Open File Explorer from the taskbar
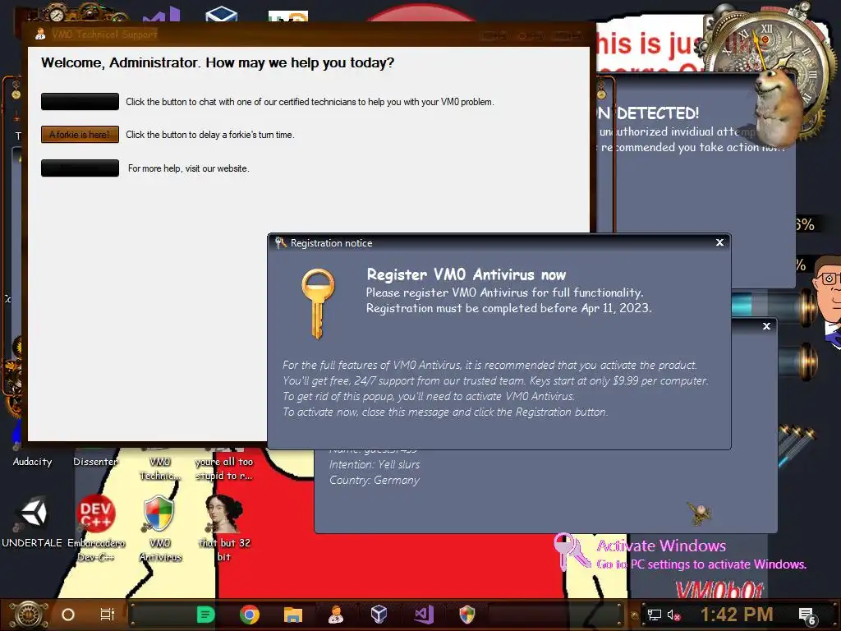The width and height of the screenshot is (841, 631). tap(293, 615)
